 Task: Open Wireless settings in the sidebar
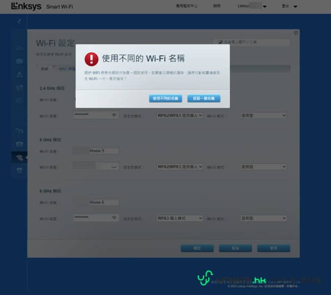[19, 157]
